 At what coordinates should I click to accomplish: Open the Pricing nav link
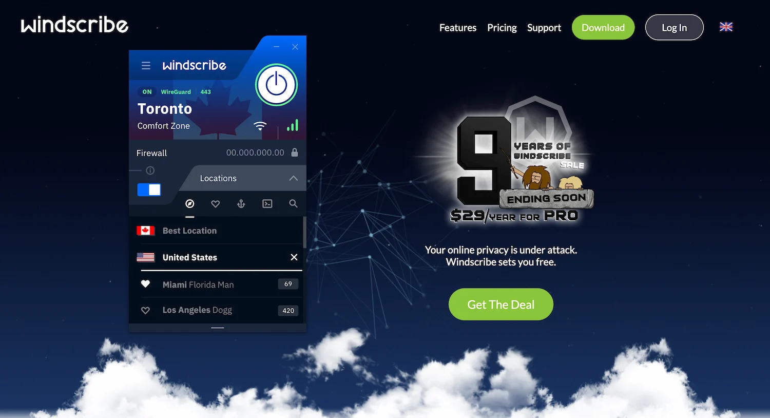point(502,28)
